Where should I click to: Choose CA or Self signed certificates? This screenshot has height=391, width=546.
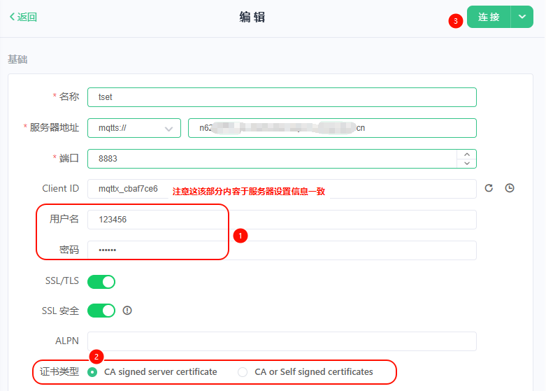click(243, 372)
